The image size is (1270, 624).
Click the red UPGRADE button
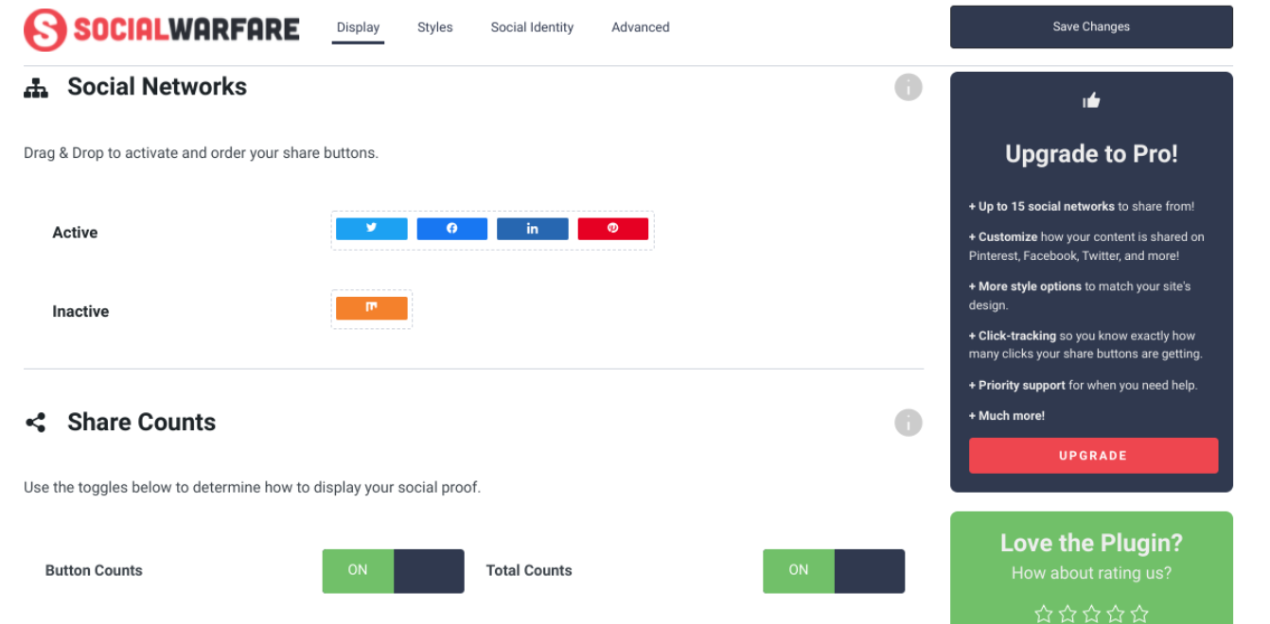(1093, 455)
